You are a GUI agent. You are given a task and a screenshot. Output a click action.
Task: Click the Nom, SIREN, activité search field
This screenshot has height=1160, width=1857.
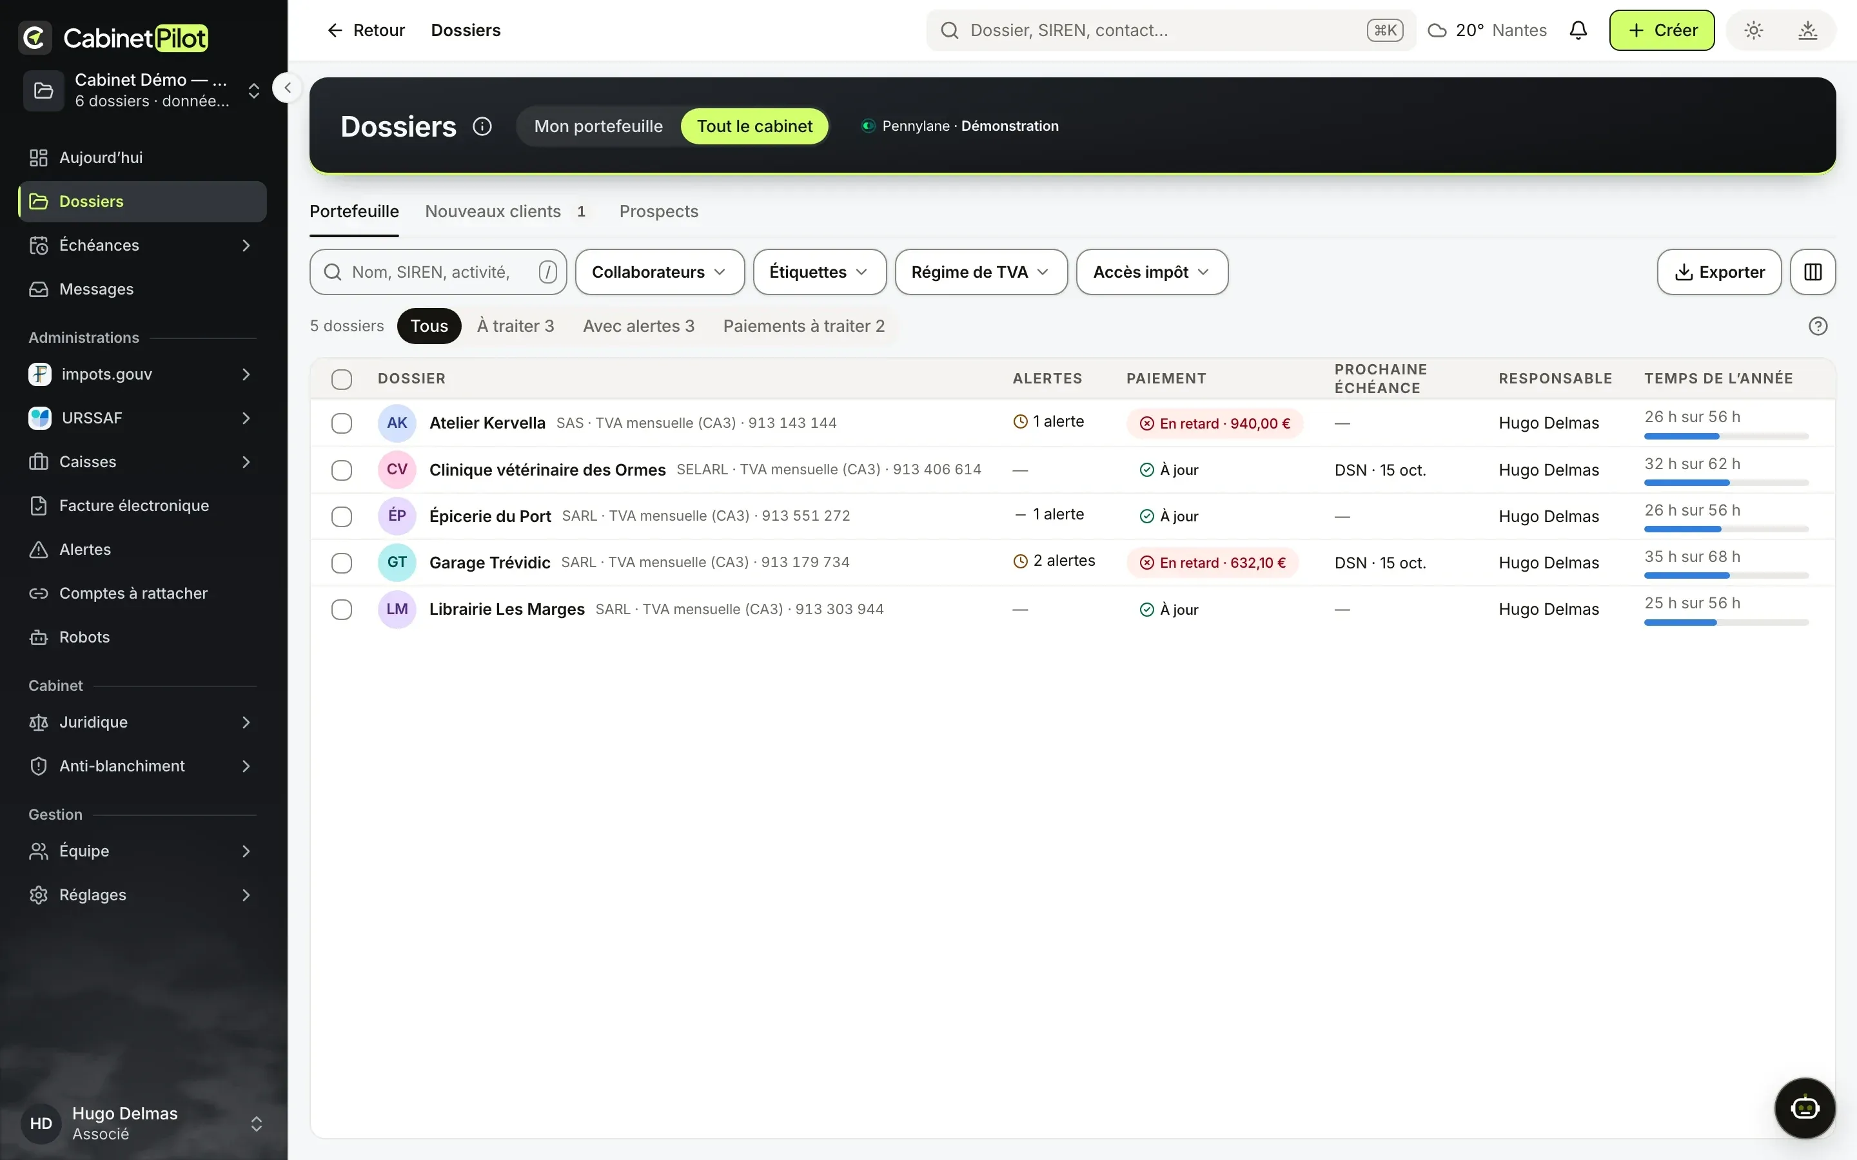[x=437, y=271]
